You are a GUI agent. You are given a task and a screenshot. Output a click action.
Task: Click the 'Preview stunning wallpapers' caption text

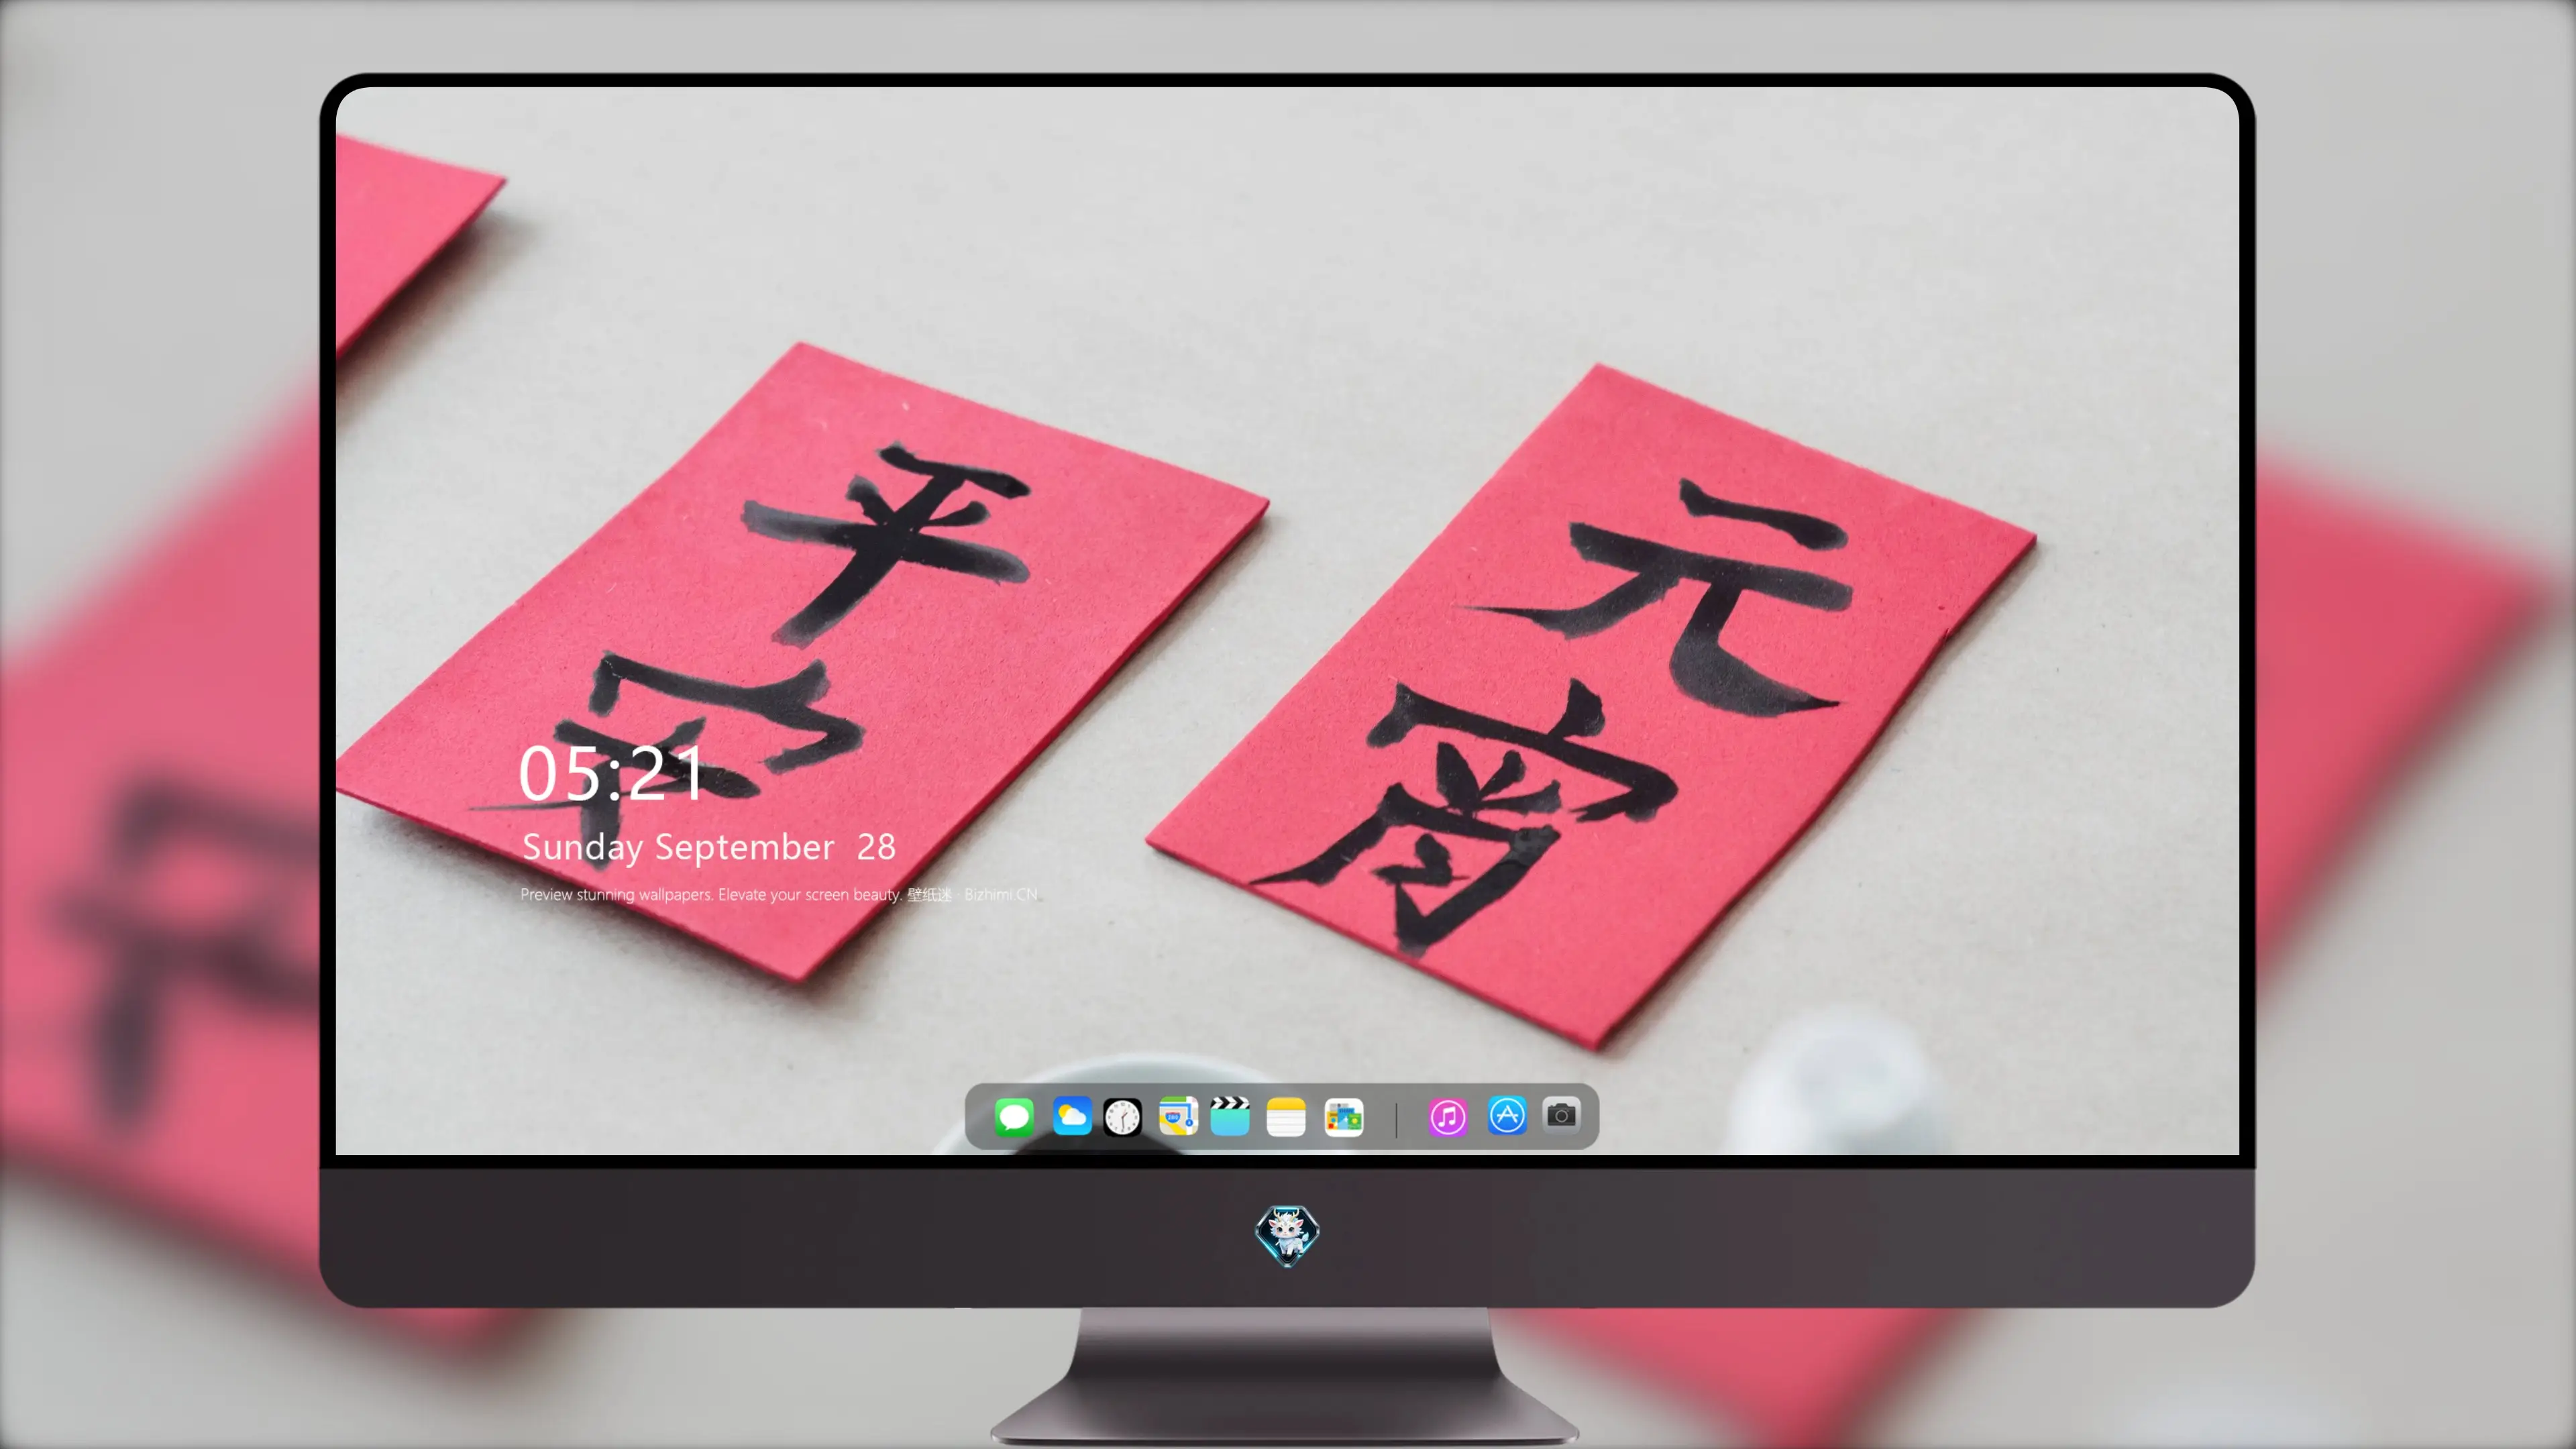click(779, 894)
